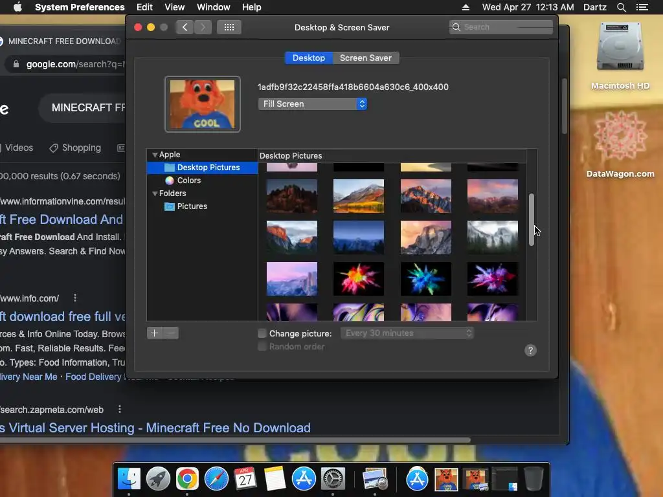The width and height of the screenshot is (663, 497).
Task: Open Calendar icon showing 27
Action: point(245,480)
